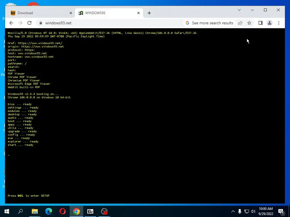This screenshot has width=290, height=217.
Task: Click the browser forward arrow
Action: (x=20, y=23)
